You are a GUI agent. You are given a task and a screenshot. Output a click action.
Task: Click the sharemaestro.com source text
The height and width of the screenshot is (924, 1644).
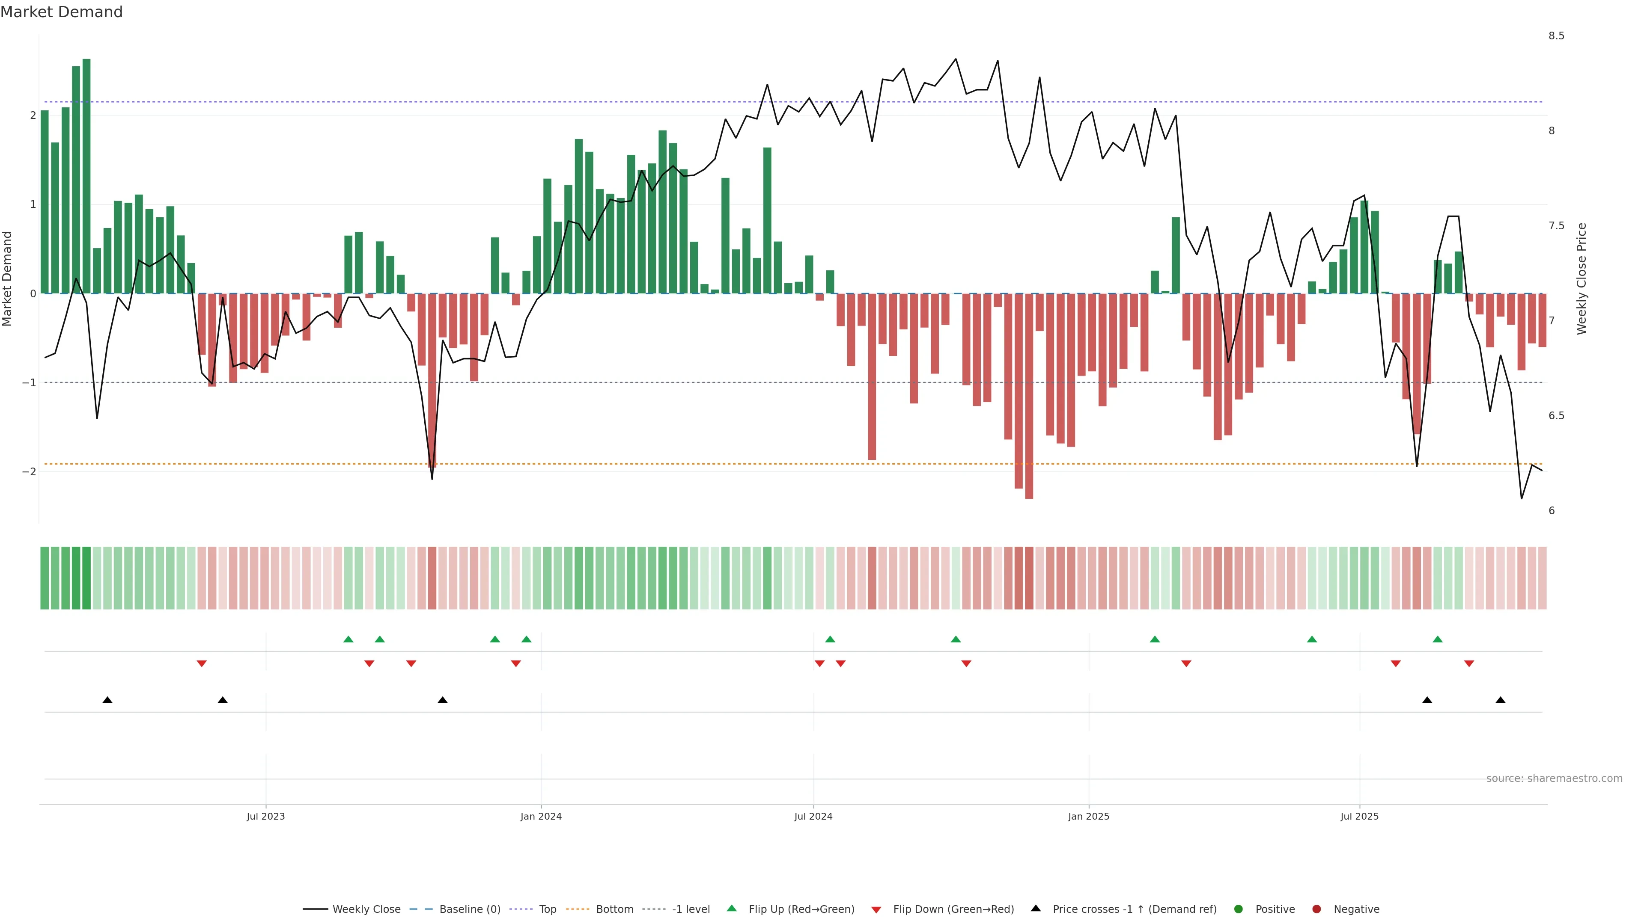point(1554,779)
